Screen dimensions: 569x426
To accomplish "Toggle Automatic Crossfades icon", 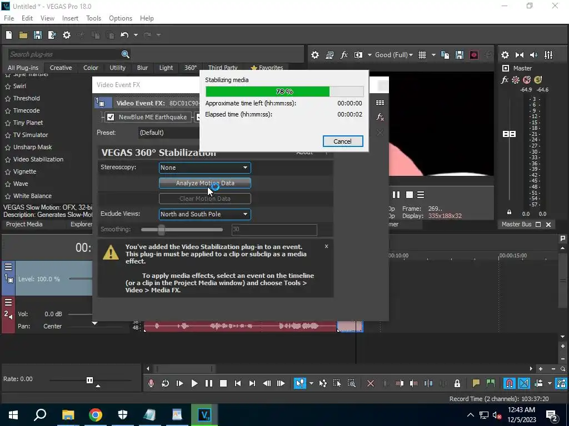I will coord(523,383).
